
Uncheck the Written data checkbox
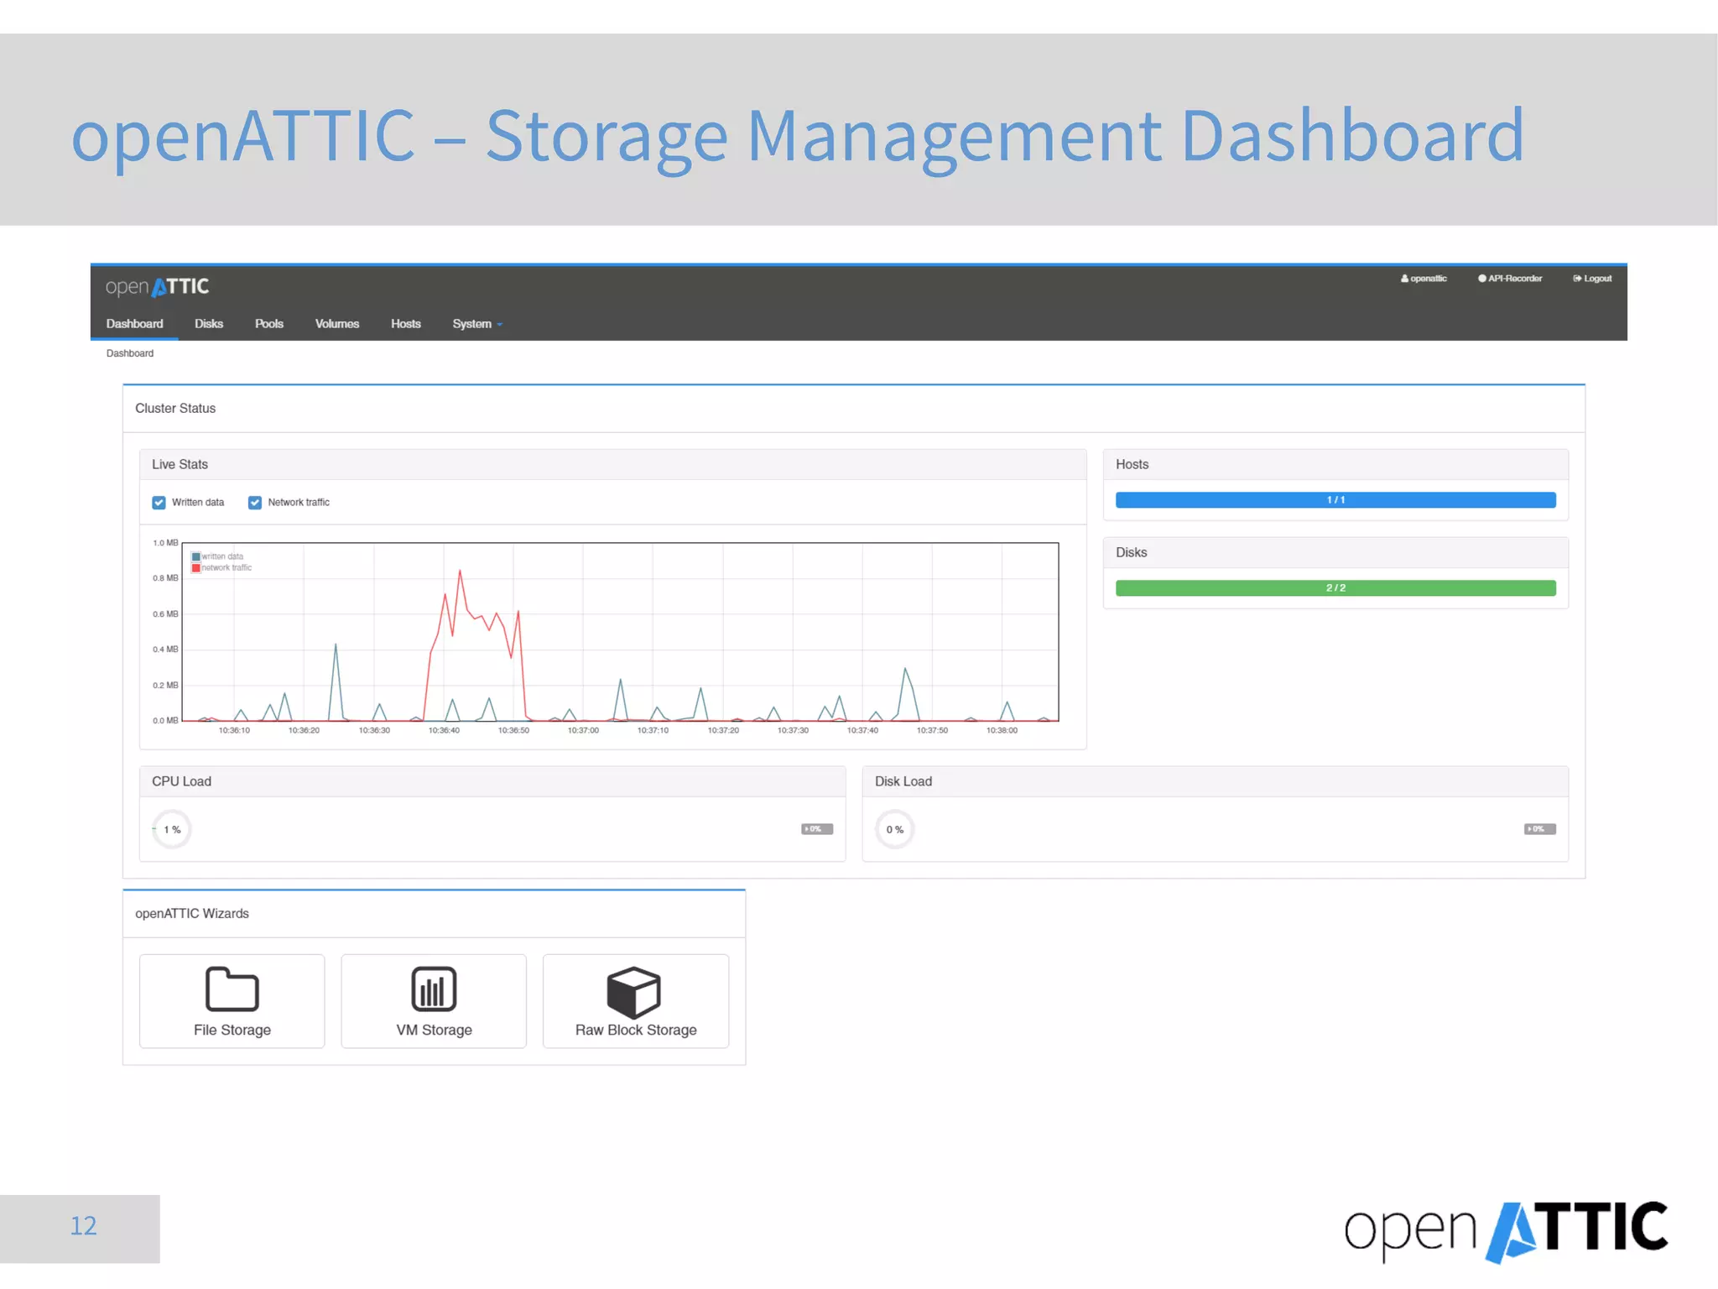pyautogui.click(x=159, y=503)
